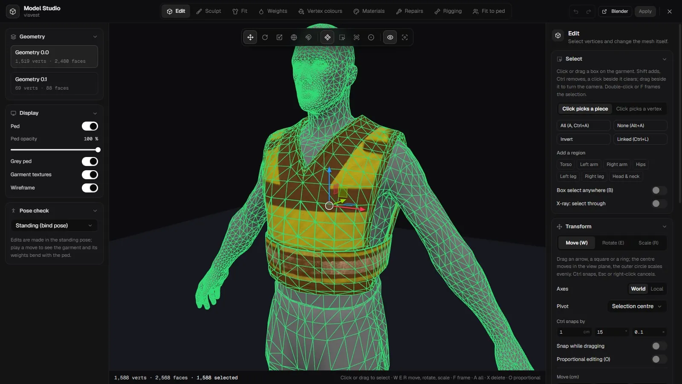
Task: Collapse the Pose check panel chevron
Action: click(x=95, y=211)
